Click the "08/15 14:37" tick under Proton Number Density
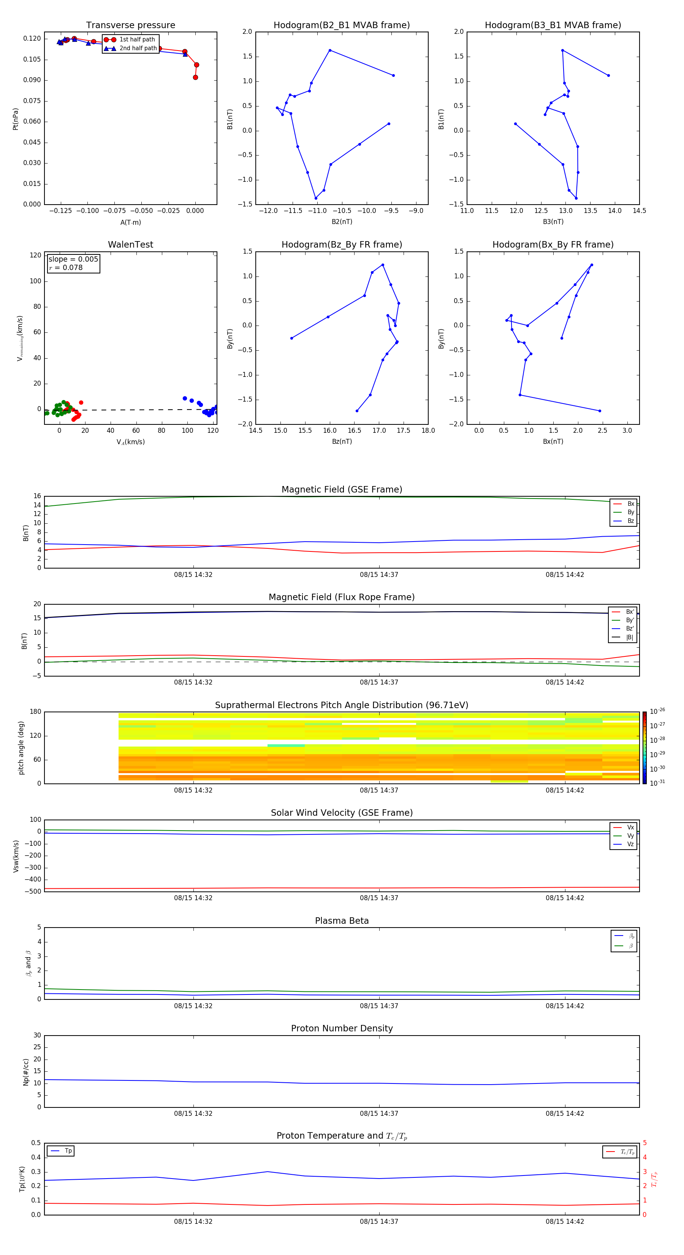The image size is (684, 1255). coord(379,1113)
